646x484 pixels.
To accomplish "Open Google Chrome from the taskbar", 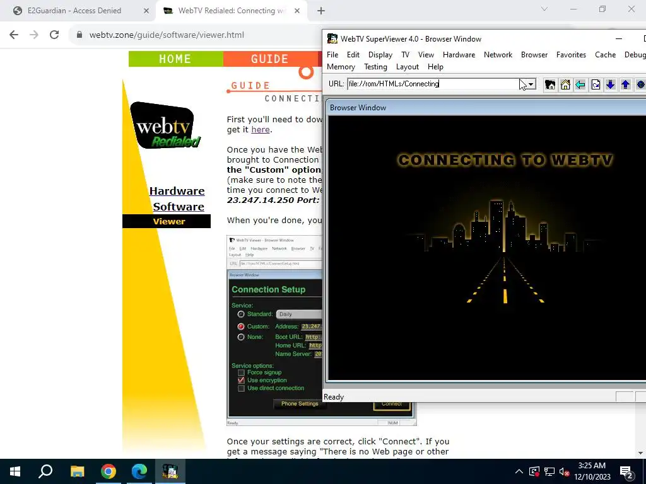I will [109, 471].
